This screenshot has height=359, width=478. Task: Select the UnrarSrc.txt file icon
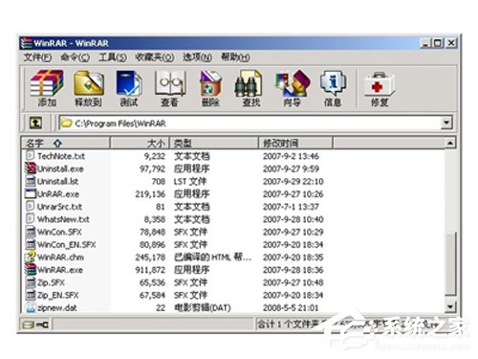tap(30, 206)
